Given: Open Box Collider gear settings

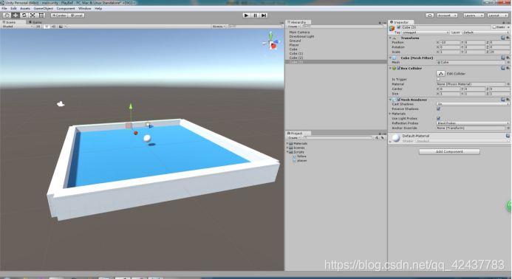Looking at the screenshot, I should click(x=508, y=68).
